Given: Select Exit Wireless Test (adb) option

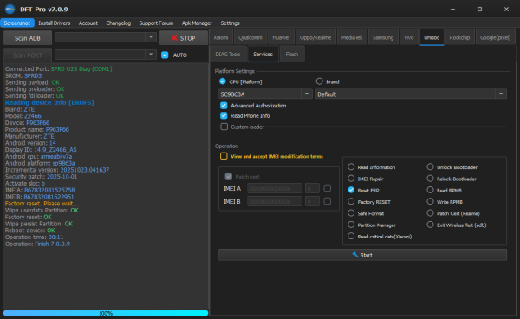Looking at the screenshot, I should (x=430, y=225).
